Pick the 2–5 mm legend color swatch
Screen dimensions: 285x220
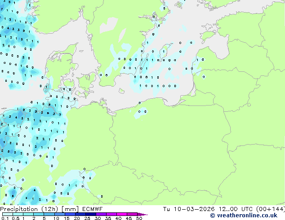[39, 214]
